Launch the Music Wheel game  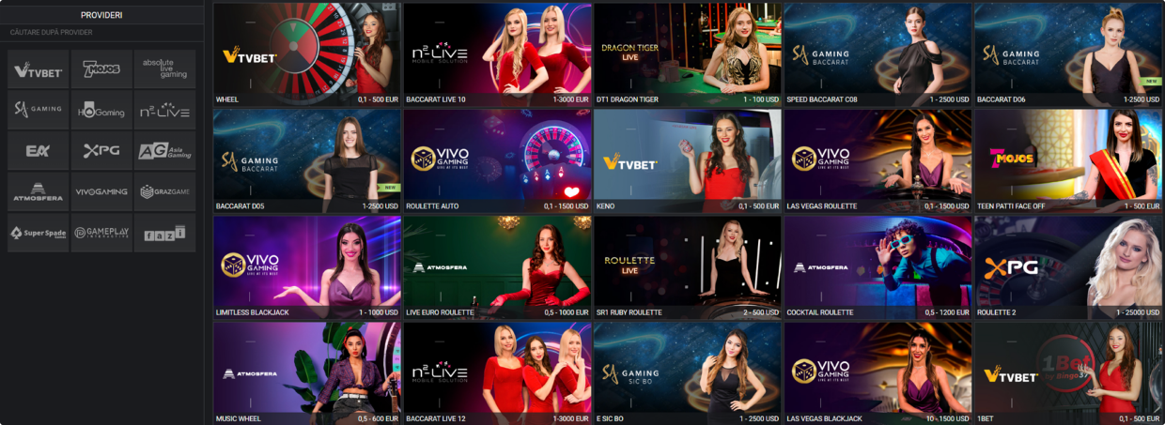307,373
